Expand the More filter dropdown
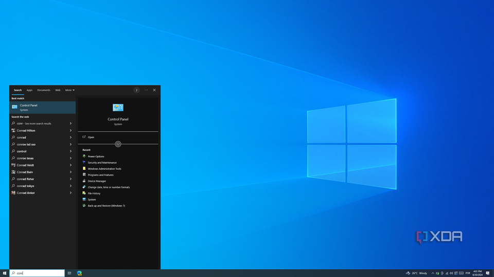The width and height of the screenshot is (494, 277). [x=70, y=90]
